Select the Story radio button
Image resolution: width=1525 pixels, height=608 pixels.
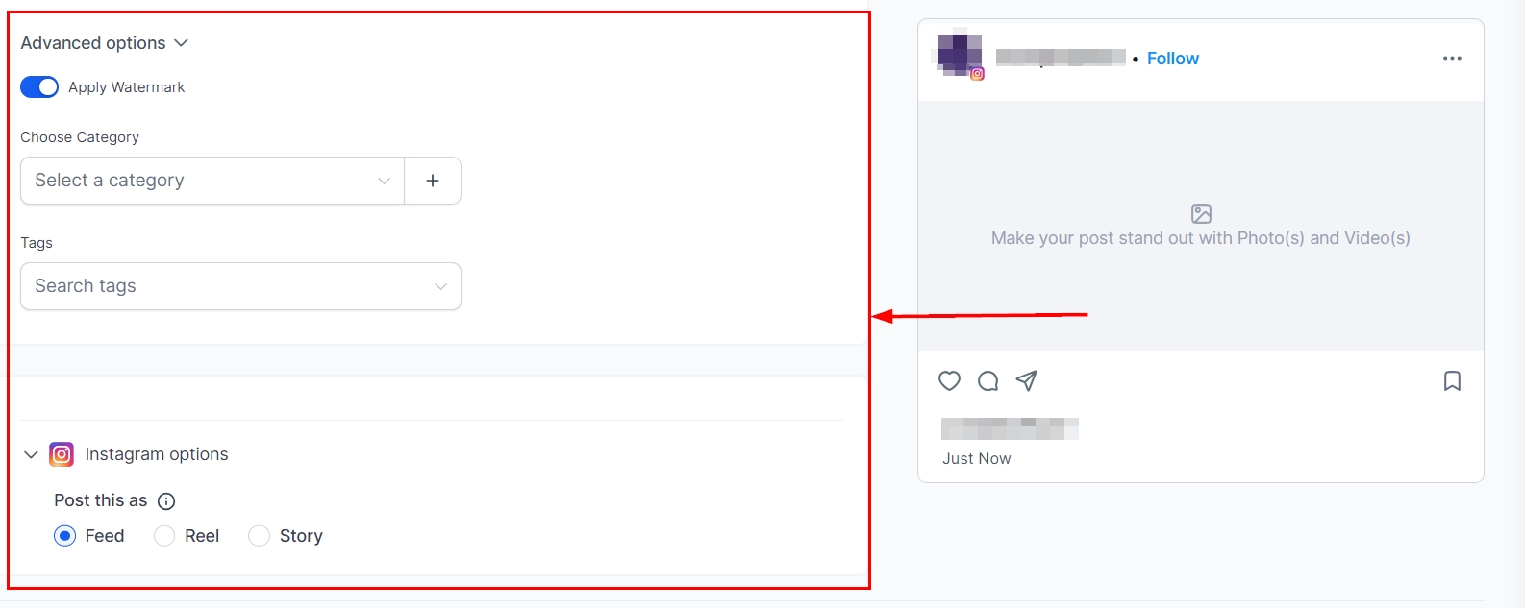pos(259,536)
